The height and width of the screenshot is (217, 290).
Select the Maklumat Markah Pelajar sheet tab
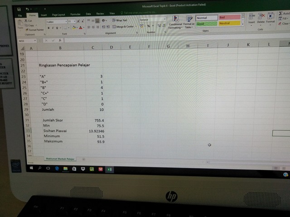(60, 159)
